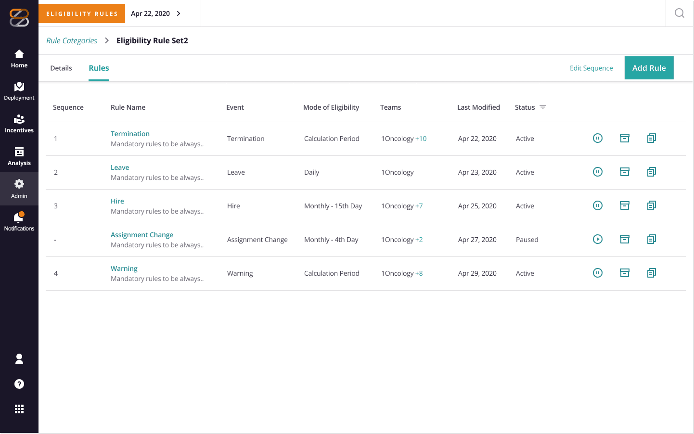Viewport: 694px width, 434px height.
Task: Click the Sequence column header
Action: (68, 107)
